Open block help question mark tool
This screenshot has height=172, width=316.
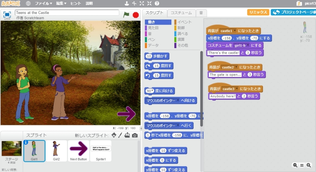[157, 3]
